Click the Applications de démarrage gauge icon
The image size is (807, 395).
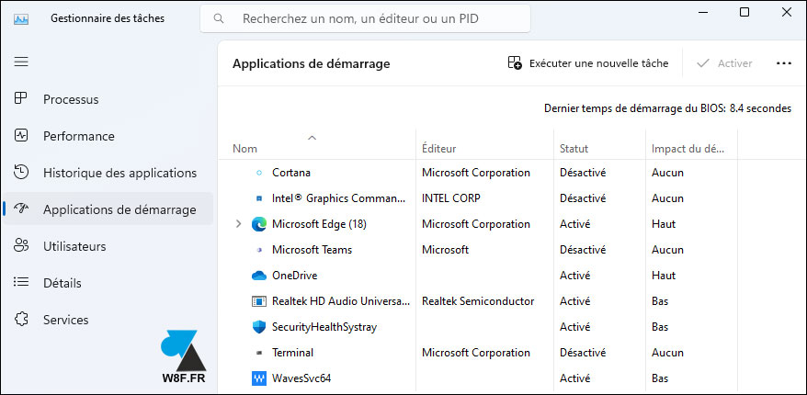click(20, 209)
